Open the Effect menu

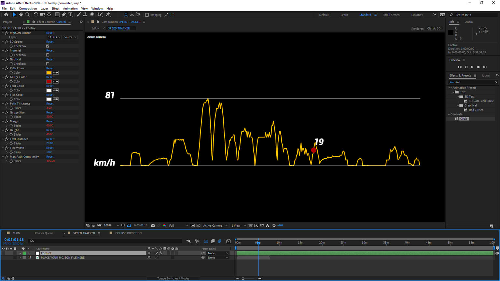point(55,8)
